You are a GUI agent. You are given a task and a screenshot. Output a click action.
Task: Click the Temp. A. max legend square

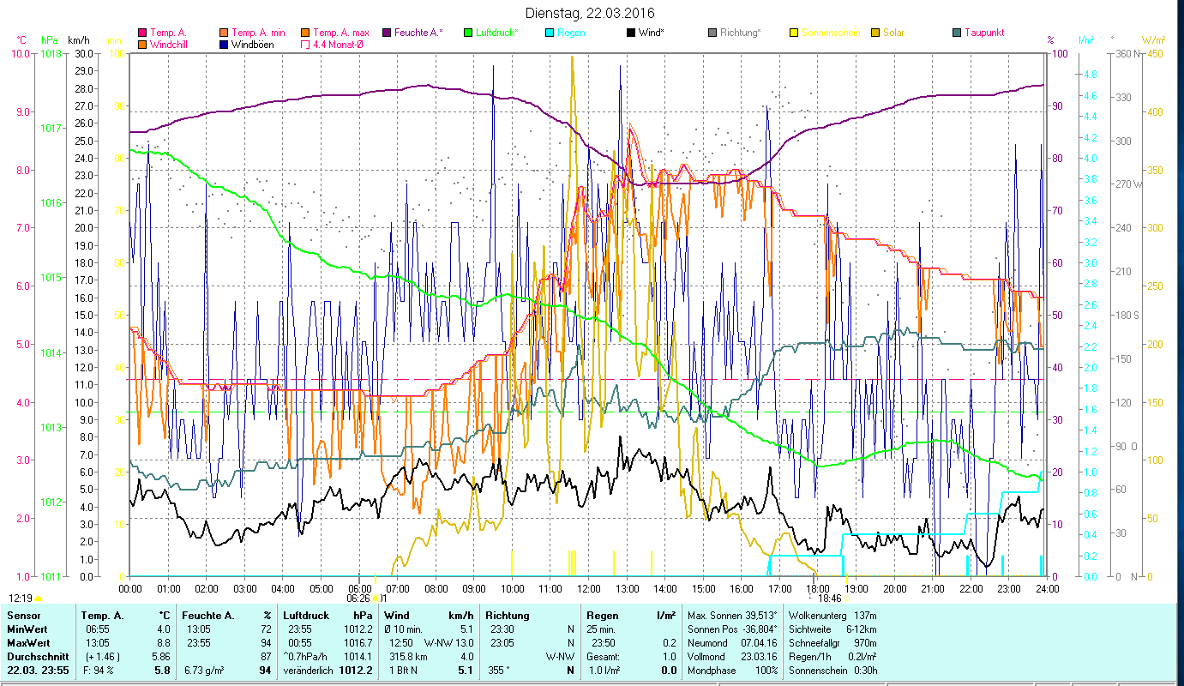(x=306, y=33)
